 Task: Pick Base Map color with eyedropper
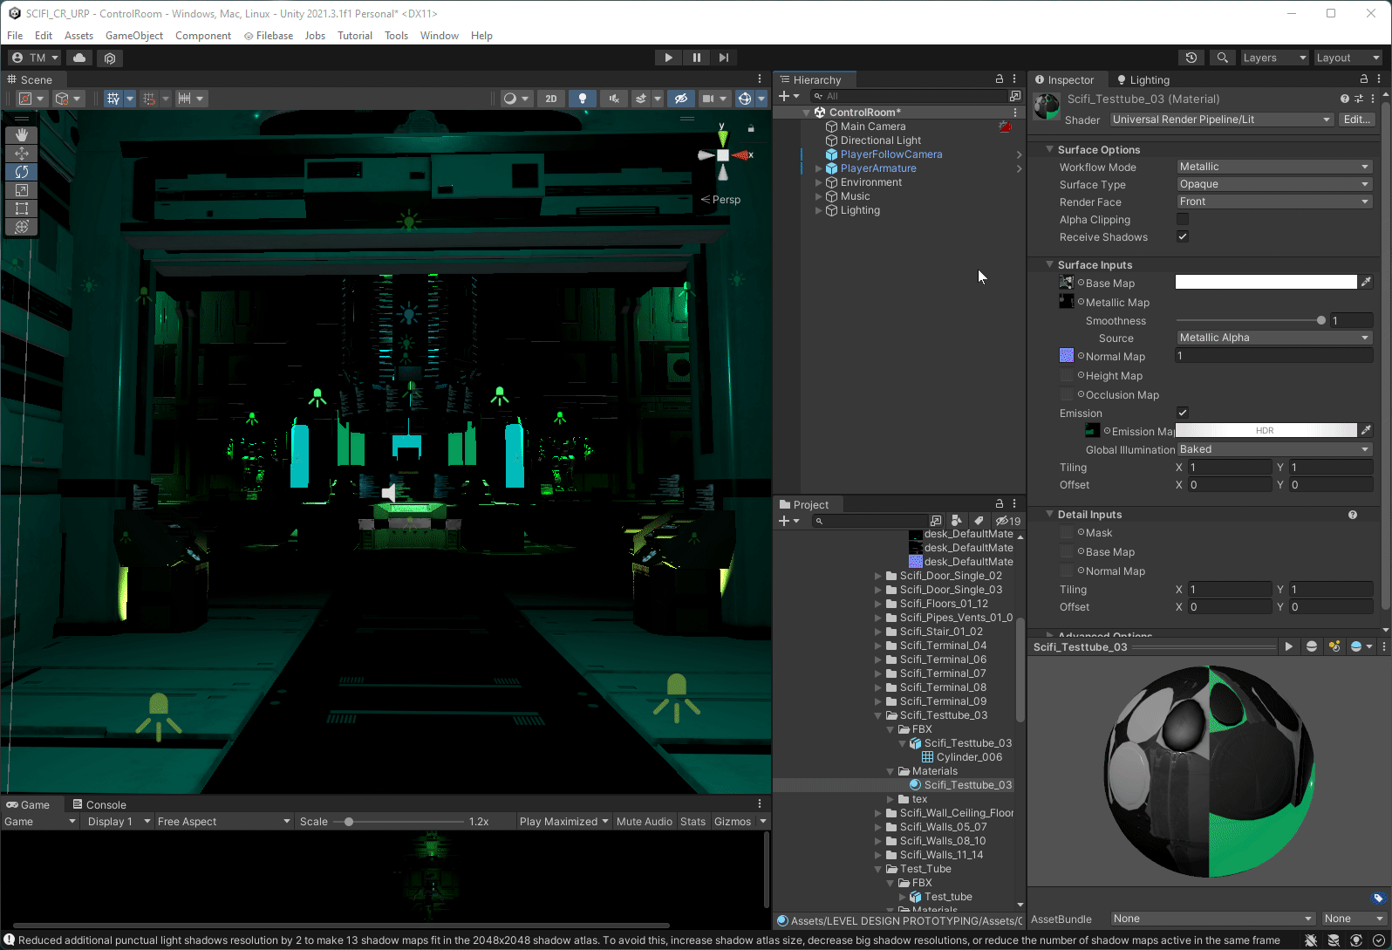pos(1366,282)
